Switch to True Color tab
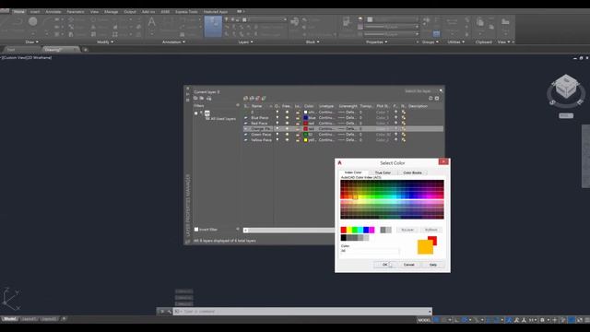The height and width of the screenshot is (332, 590). 383,172
